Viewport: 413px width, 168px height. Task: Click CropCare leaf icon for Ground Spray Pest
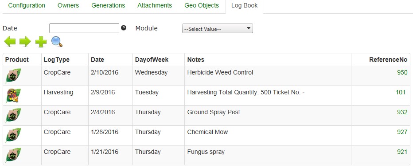click(x=13, y=116)
